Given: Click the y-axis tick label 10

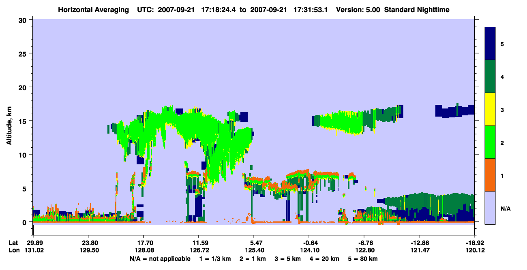Looking at the screenshot, I should coord(24,155).
